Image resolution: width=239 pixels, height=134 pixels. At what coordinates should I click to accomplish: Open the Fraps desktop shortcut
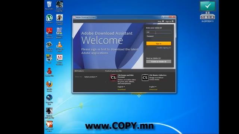pos(49,59)
